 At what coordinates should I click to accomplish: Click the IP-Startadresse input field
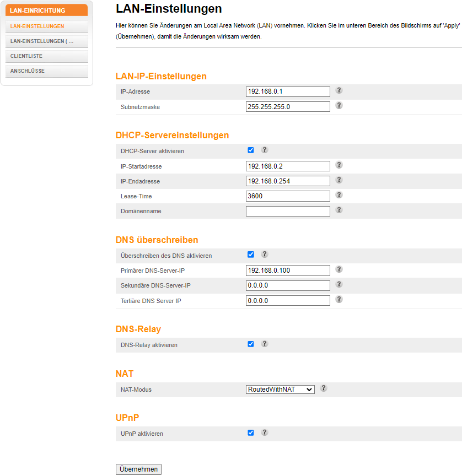[x=288, y=166]
